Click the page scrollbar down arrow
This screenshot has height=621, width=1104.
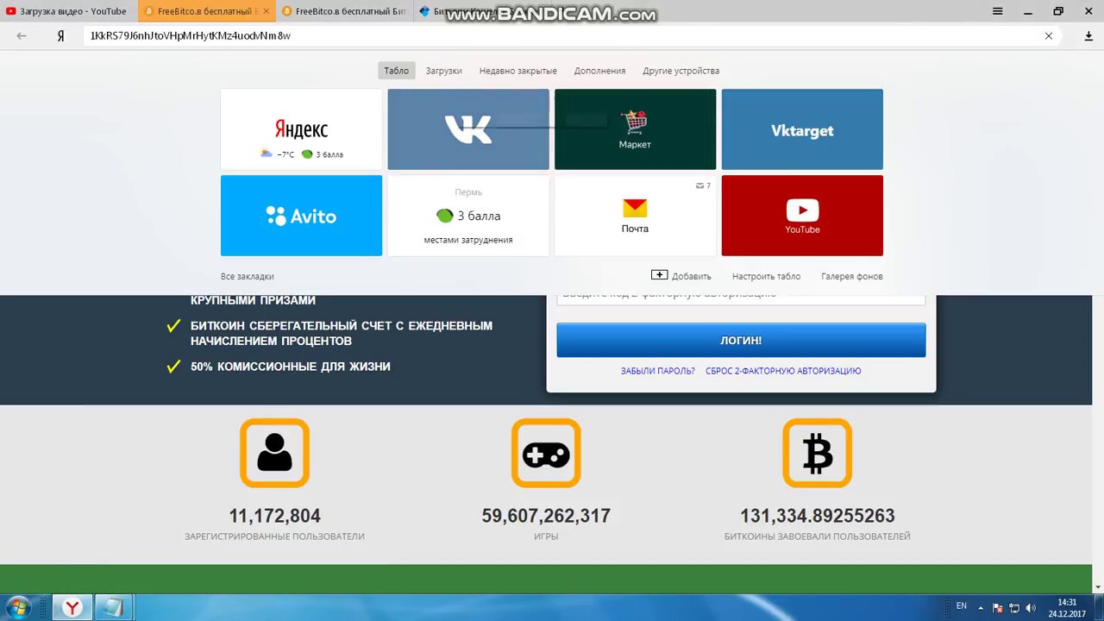pos(1098,587)
